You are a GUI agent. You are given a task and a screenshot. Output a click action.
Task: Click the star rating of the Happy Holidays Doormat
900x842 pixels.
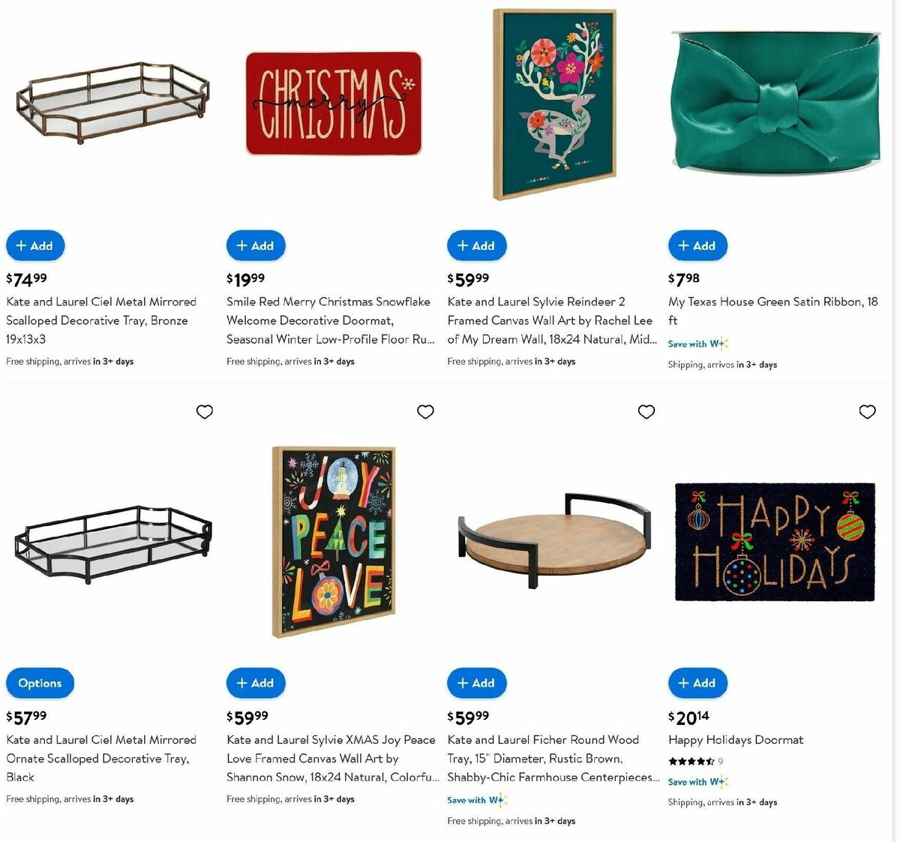click(688, 761)
